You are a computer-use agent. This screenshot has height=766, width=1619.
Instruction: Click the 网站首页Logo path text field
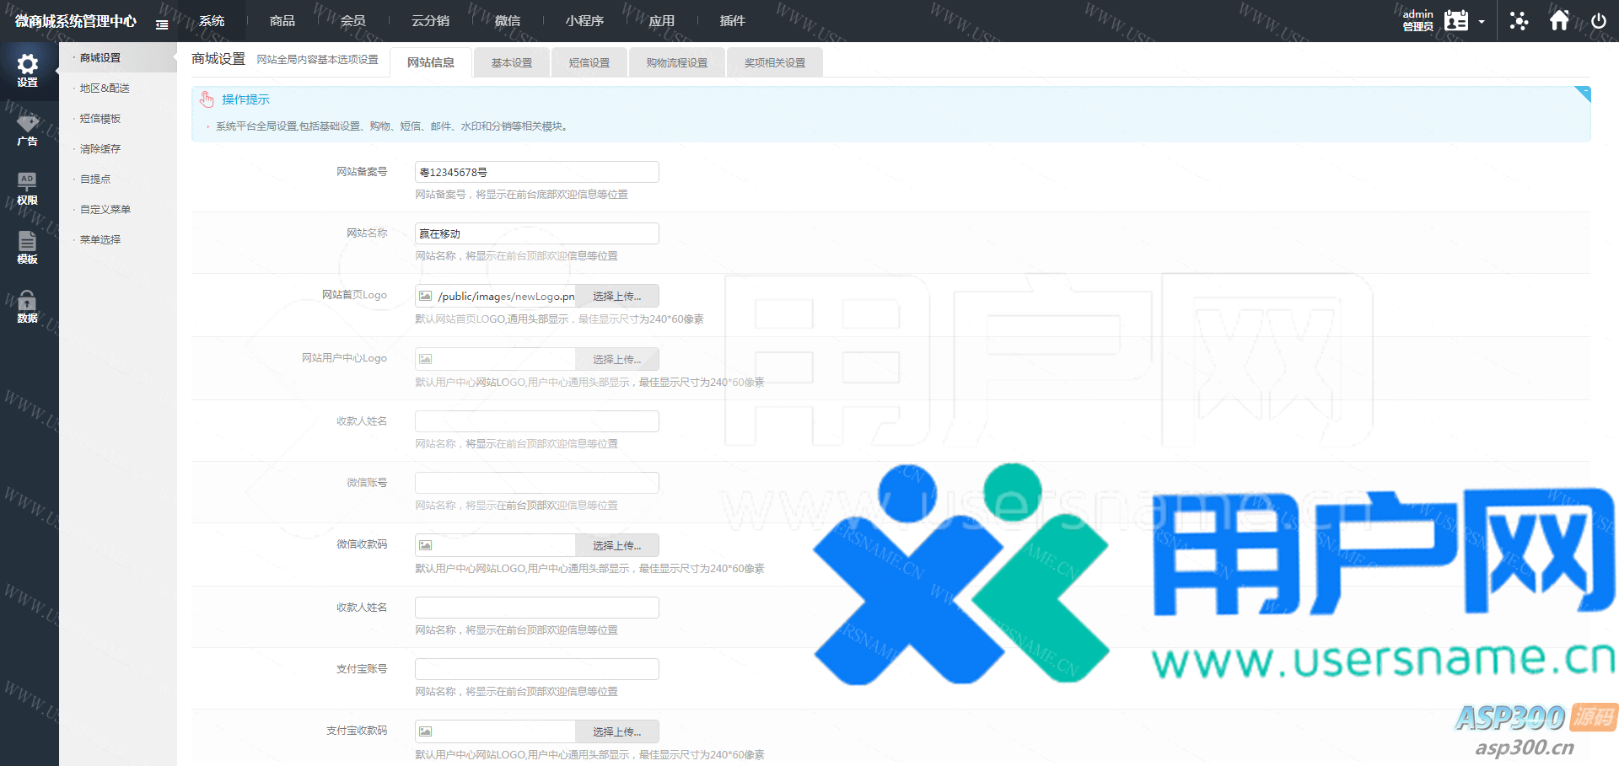[506, 297]
